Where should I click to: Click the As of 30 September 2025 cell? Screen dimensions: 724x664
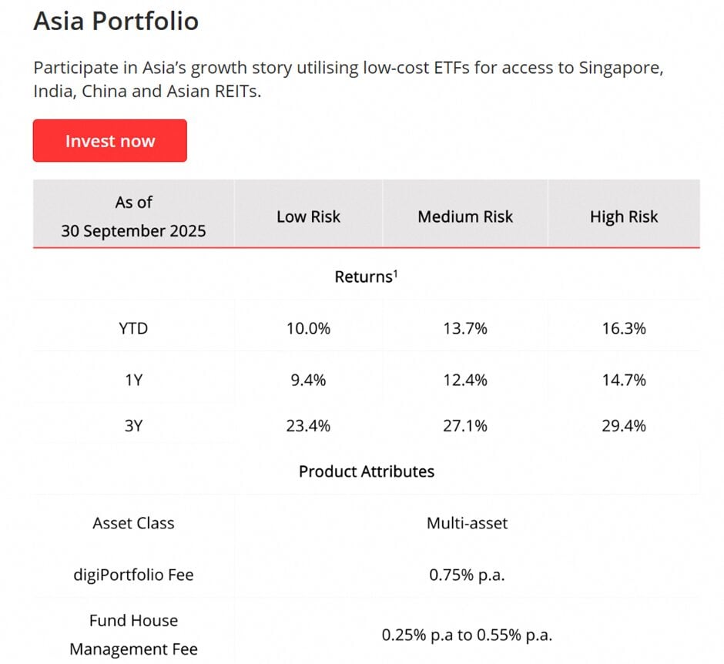point(134,216)
